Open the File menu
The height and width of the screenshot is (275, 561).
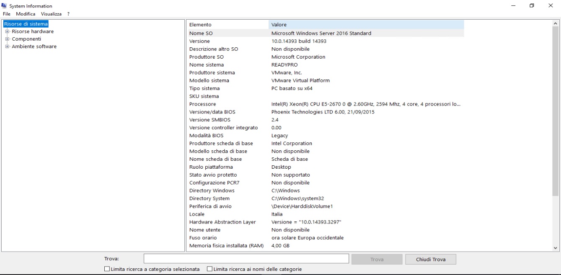(x=6, y=14)
